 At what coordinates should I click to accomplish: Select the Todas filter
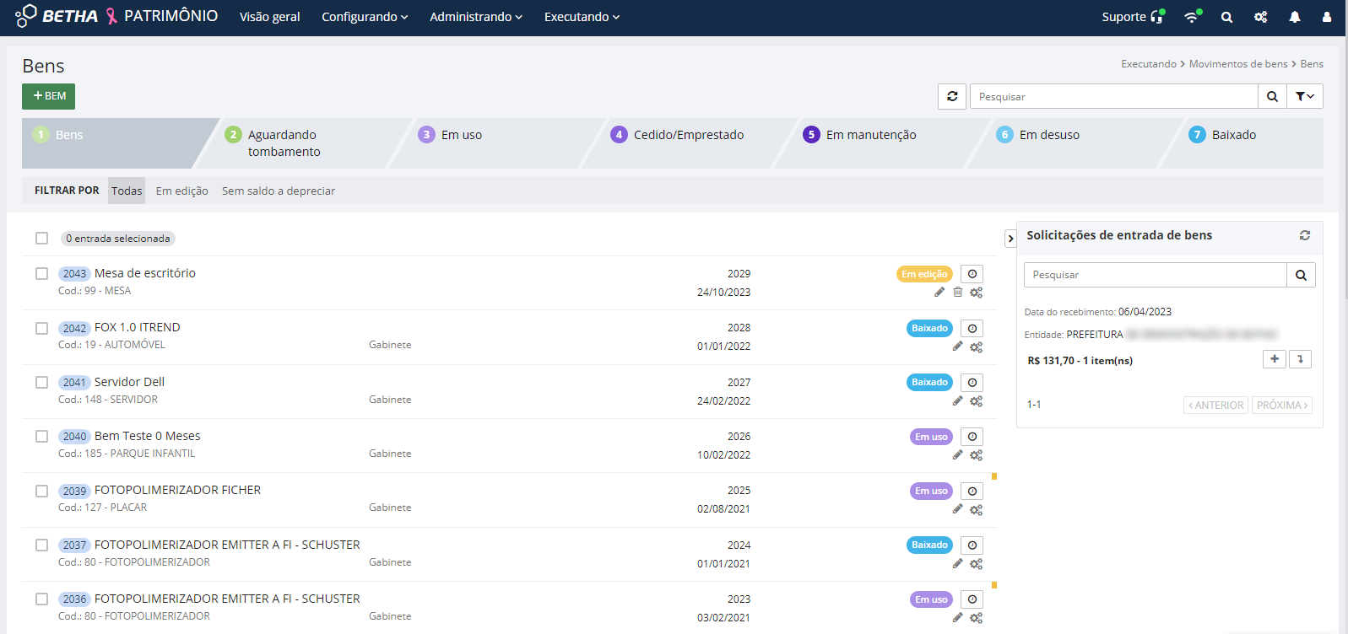click(x=127, y=191)
